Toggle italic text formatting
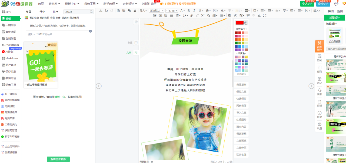Viewport: 346px width, 163px height. pyautogui.click(x=194, y=11)
